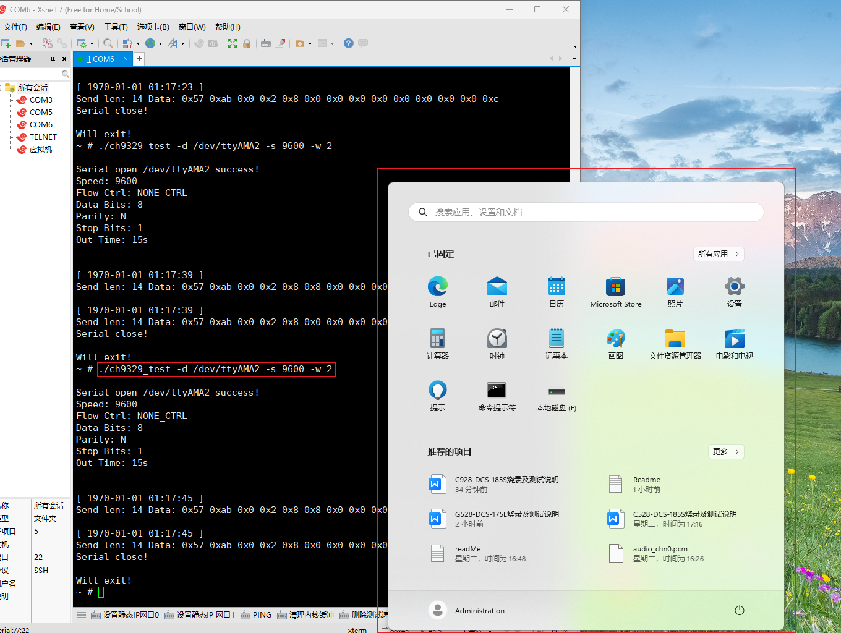This screenshot has width=841, height=633.
Task: Open the 文件(F) menu
Action: click(15, 27)
